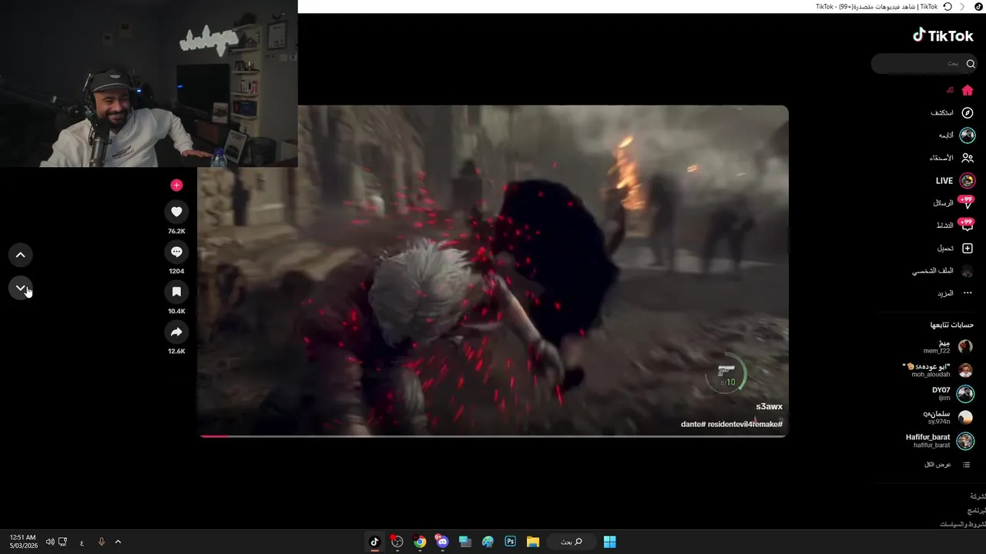Open comments via the speech bubble icon
Screen dimensions: 986x554
176,252
